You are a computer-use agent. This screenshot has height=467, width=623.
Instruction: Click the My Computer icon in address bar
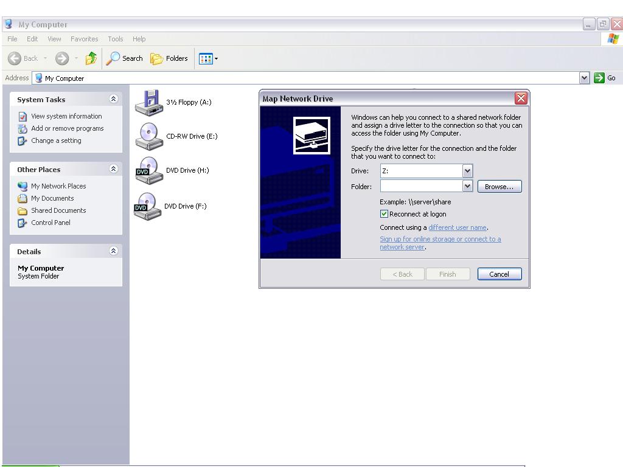tap(38, 78)
